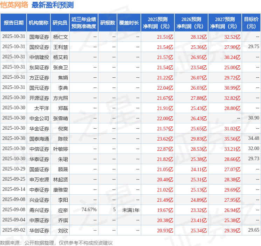Click the 2025-10-29 report date
The width and height of the screenshot is (261, 246).
click(x=14, y=169)
